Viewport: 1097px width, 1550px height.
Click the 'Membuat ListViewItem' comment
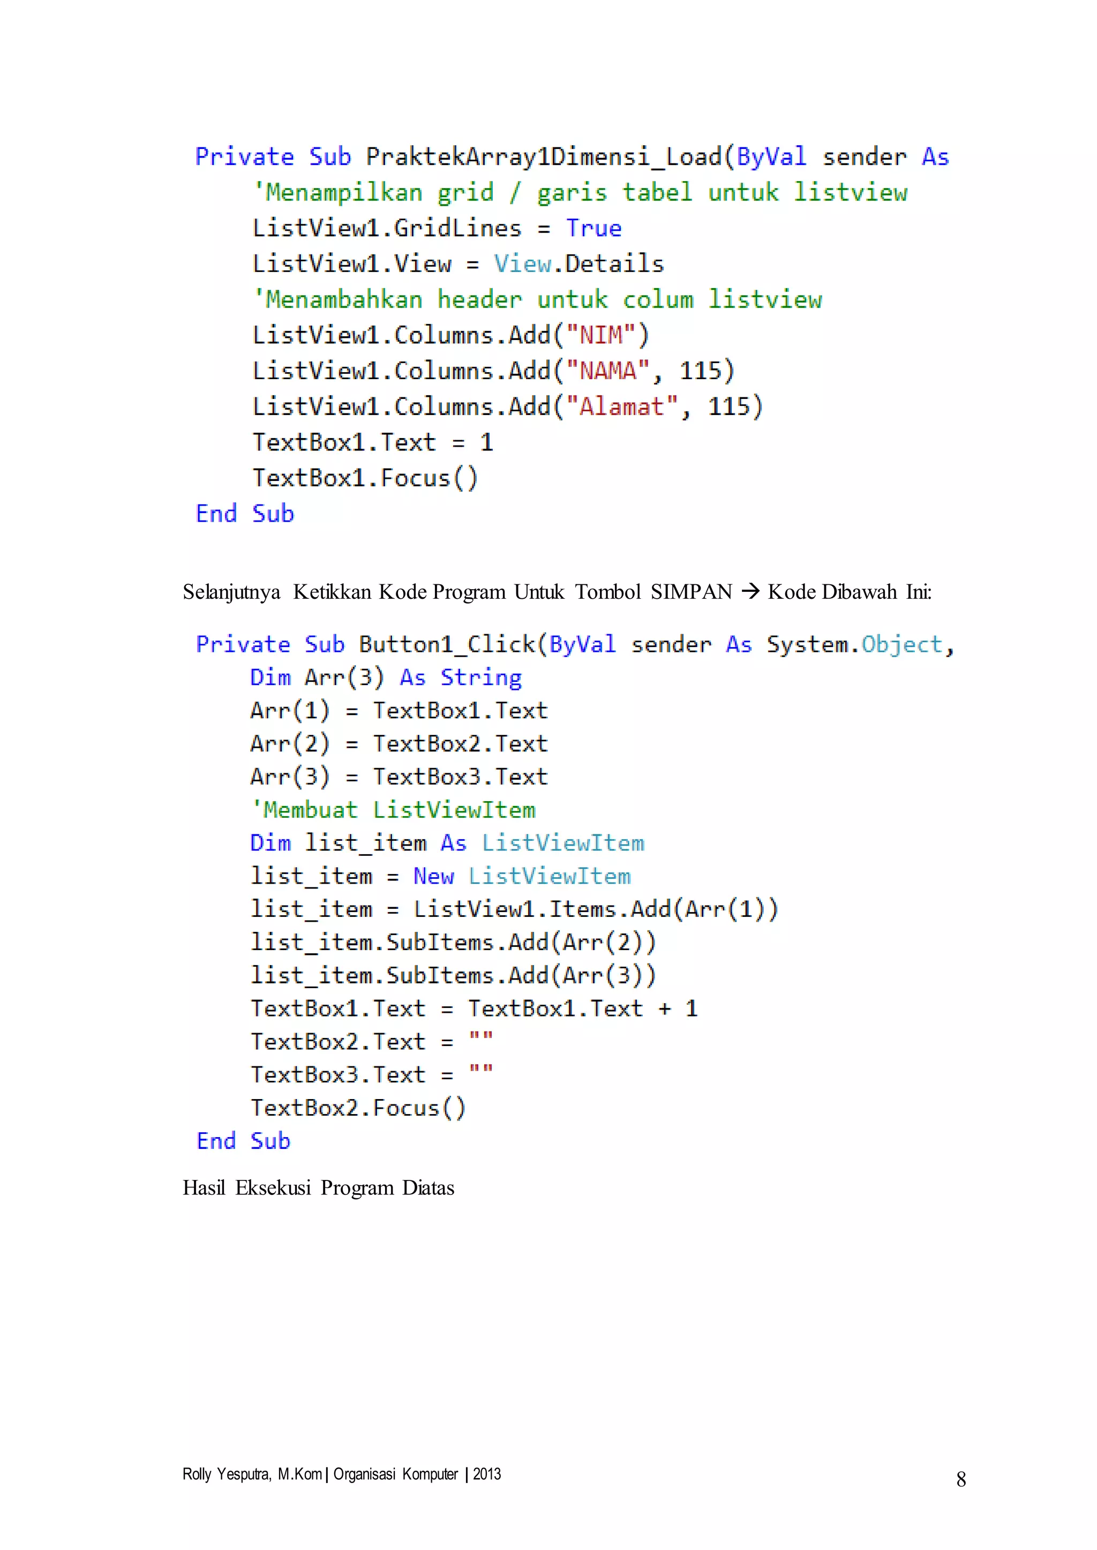point(393,810)
